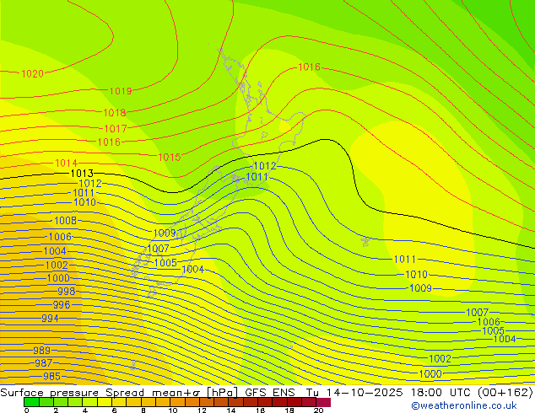Screen dimensions: 535x413
Task: Click the 1016 label below 1017
Action: pos(109,142)
